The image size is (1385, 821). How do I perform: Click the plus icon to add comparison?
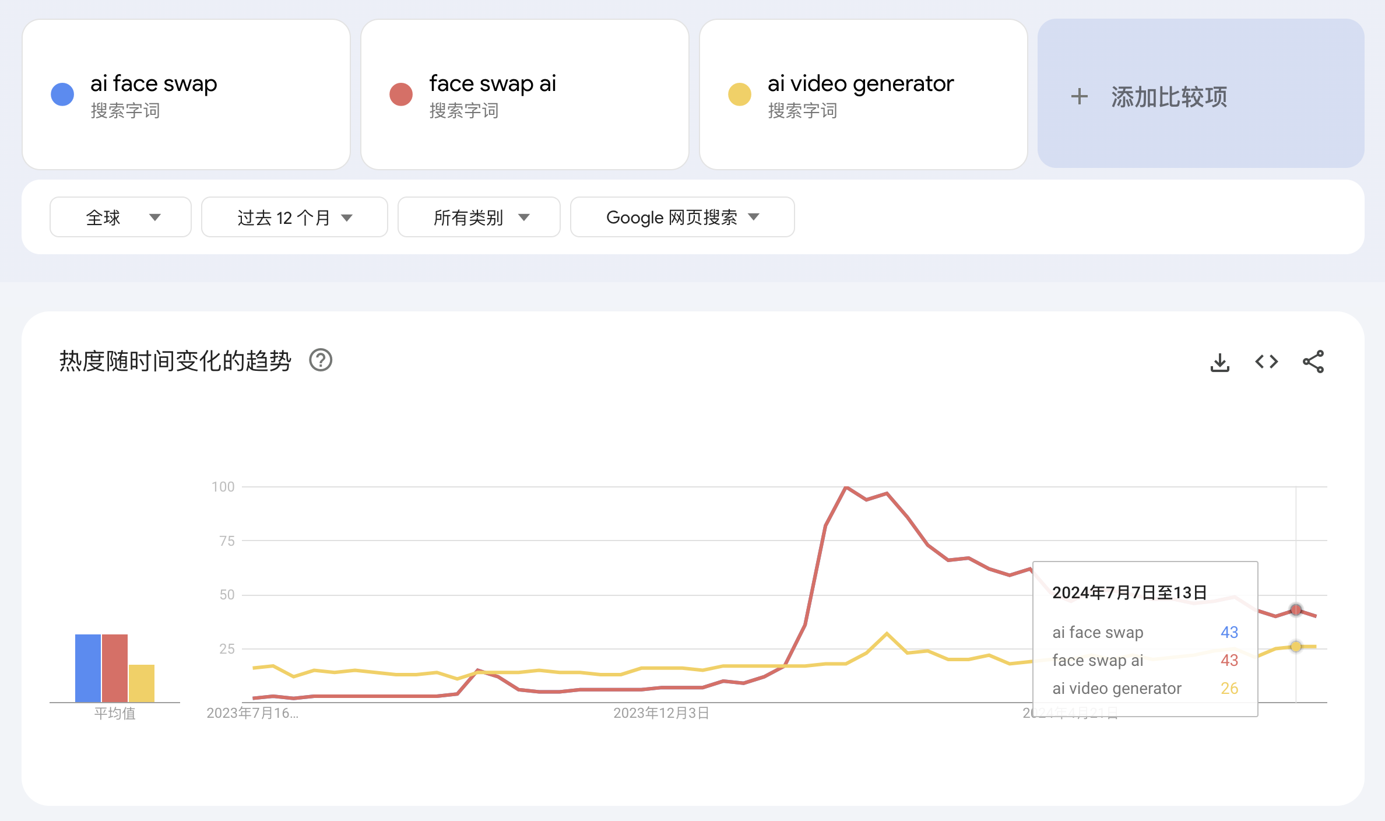(x=1080, y=97)
